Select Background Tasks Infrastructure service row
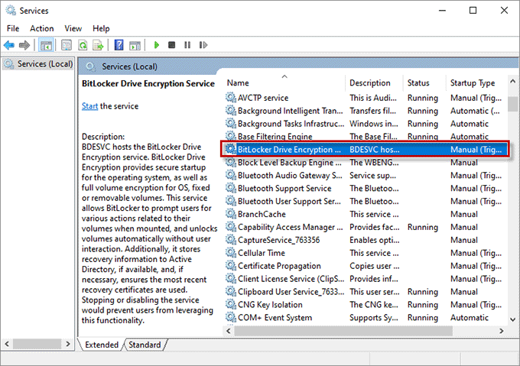520x366 pixels. (365, 124)
